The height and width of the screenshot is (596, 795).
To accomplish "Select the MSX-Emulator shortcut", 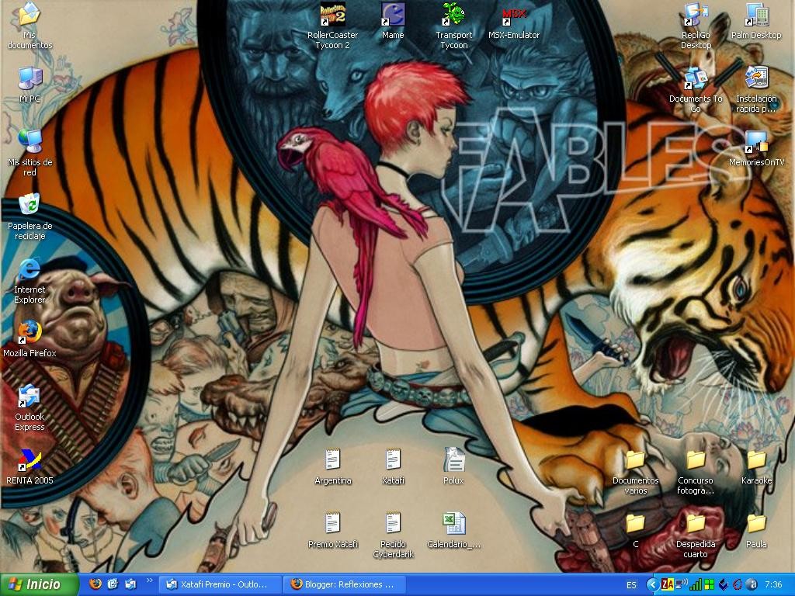I will tap(514, 21).
